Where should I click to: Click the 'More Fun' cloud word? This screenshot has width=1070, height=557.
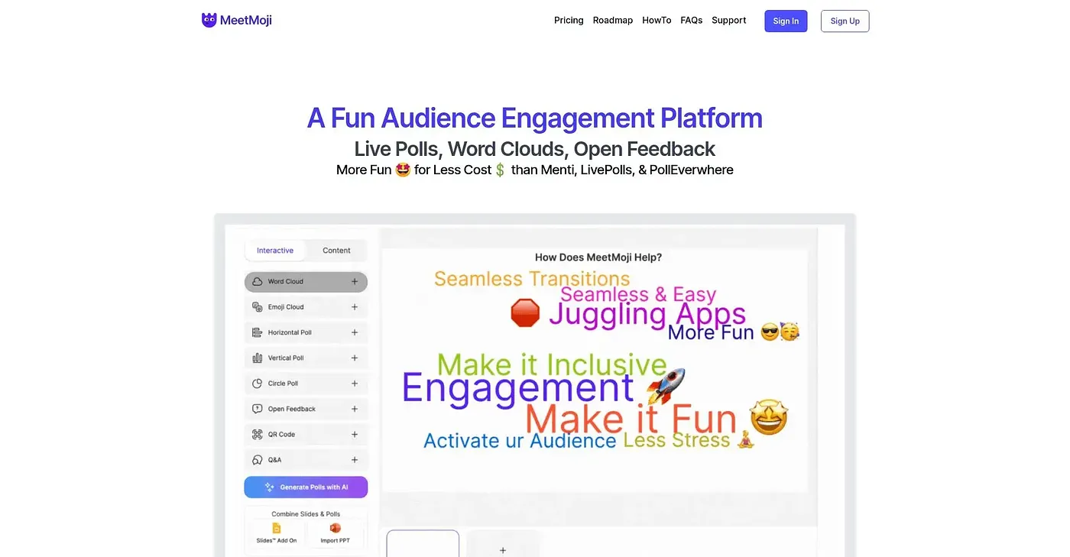[711, 332]
